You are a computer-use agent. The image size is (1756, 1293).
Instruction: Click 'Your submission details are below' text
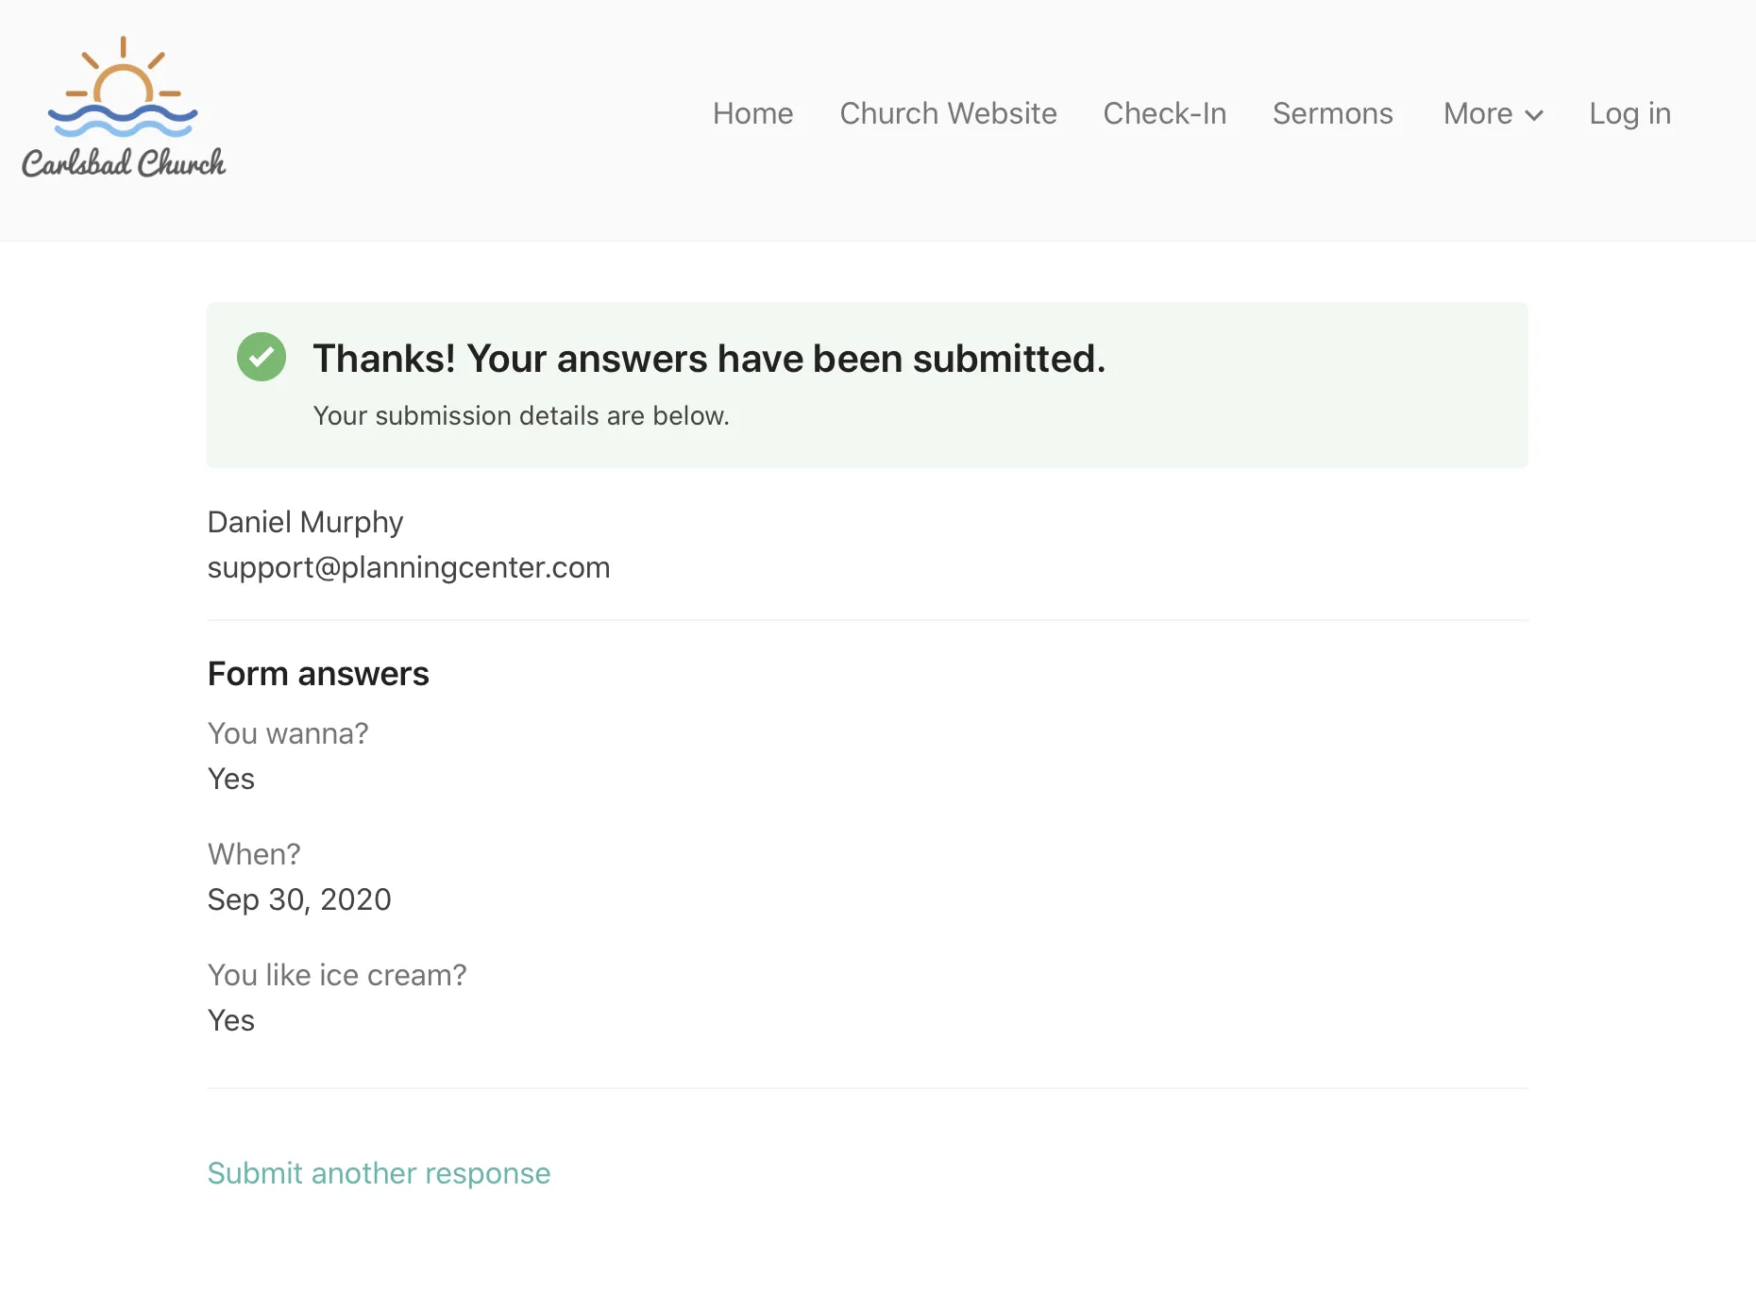(521, 416)
